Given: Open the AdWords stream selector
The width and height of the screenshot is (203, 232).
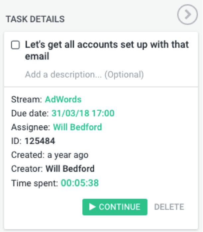Looking at the screenshot, I should [x=63, y=99].
